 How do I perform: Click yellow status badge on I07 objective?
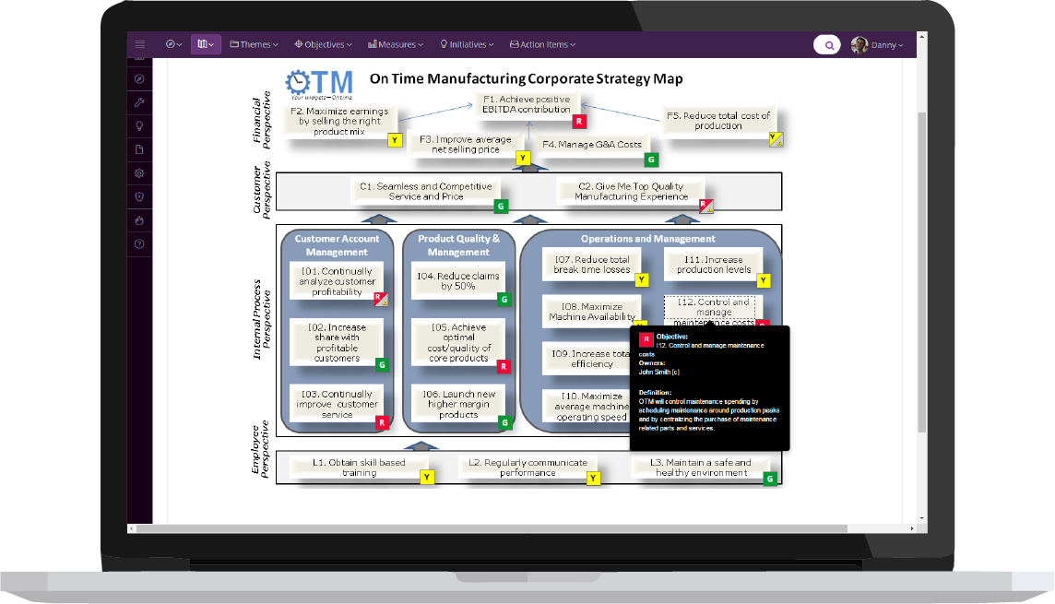[642, 279]
